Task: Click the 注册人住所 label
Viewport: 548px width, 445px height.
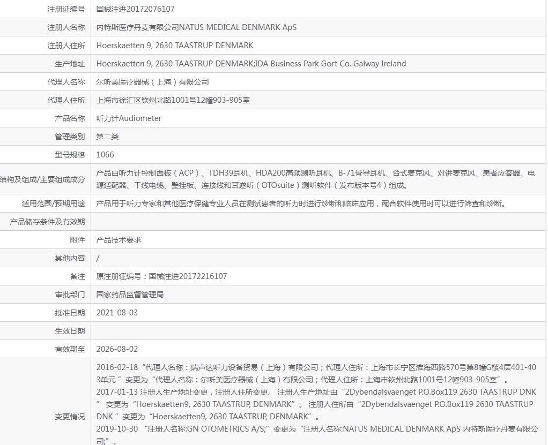Action: tap(66, 46)
